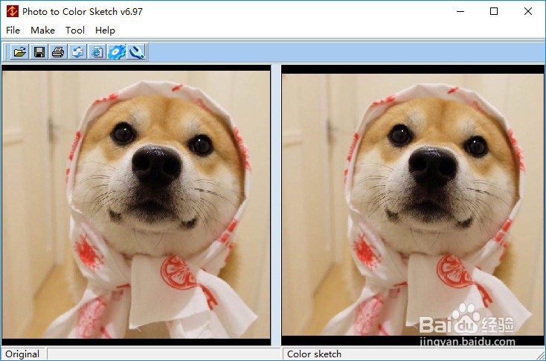
Task: Click the 'Color sketch' status bar label
Action: click(x=314, y=354)
